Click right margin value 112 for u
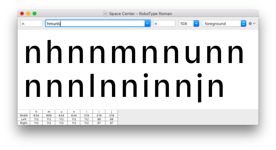 61,123
